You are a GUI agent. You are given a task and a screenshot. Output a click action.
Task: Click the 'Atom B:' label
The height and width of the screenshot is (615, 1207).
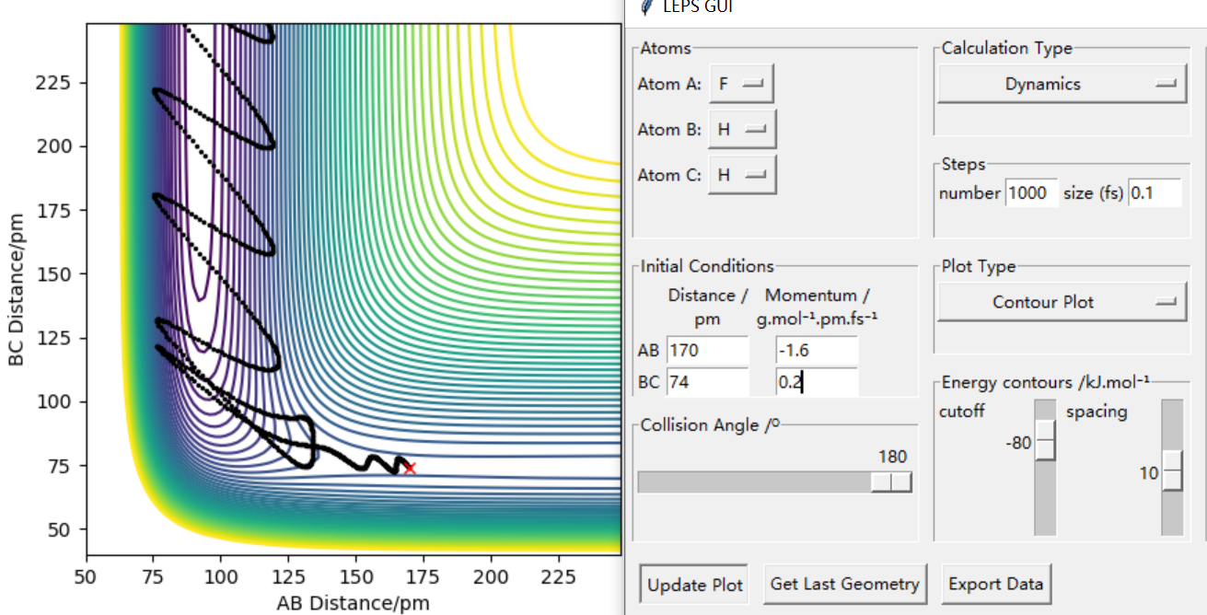click(x=669, y=130)
